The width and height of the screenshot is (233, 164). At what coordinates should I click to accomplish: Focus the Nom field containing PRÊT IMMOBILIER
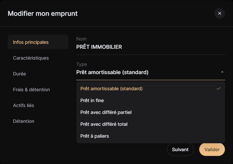point(150,47)
